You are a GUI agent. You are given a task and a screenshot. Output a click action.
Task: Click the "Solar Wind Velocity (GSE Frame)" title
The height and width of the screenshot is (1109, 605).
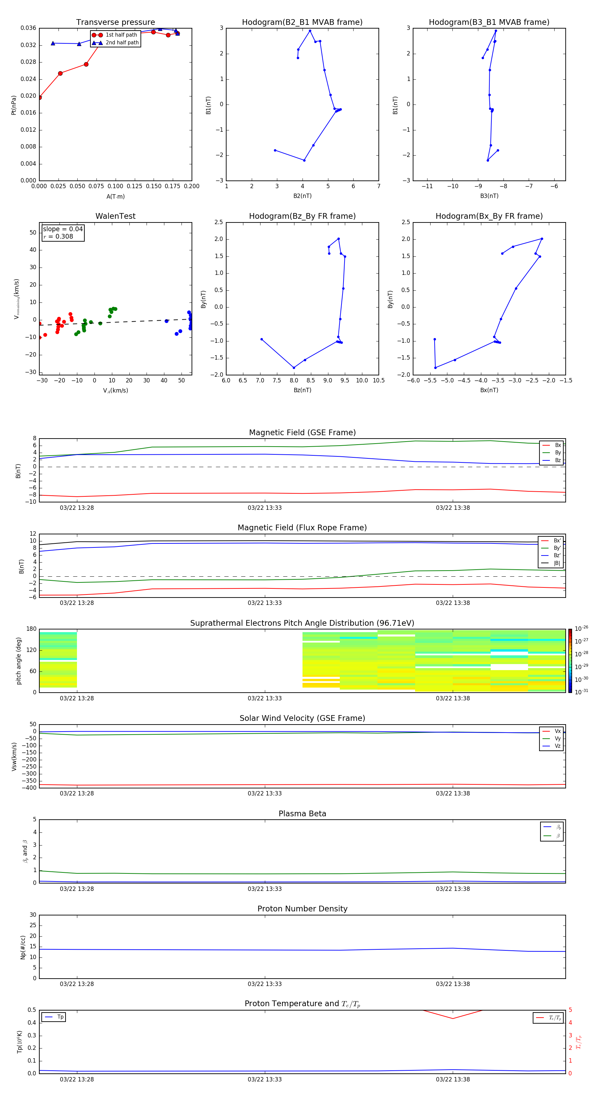[x=302, y=718]
